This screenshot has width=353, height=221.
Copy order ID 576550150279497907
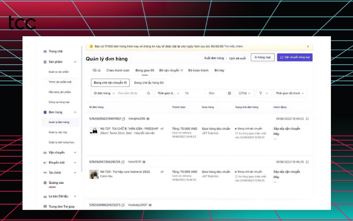(x=124, y=119)
